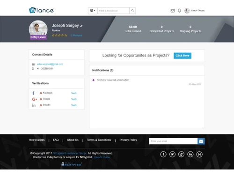Click the purple bell notification icon
The height and width of the screenshot is (175, 234).
click(94, 80)
